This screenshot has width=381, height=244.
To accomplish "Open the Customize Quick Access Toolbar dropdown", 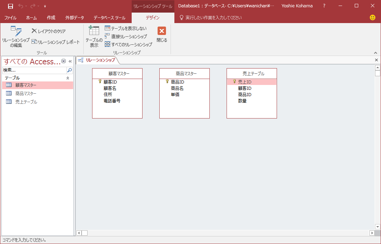I will click(45, 6).
